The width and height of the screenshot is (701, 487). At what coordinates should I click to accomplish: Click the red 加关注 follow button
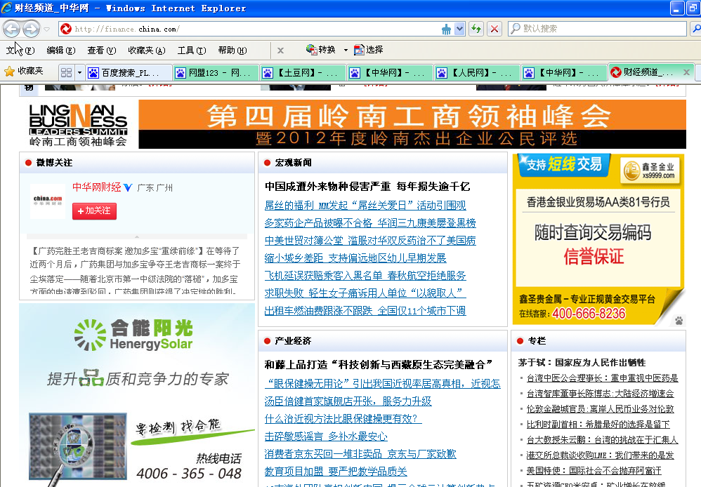coord(94,211)
